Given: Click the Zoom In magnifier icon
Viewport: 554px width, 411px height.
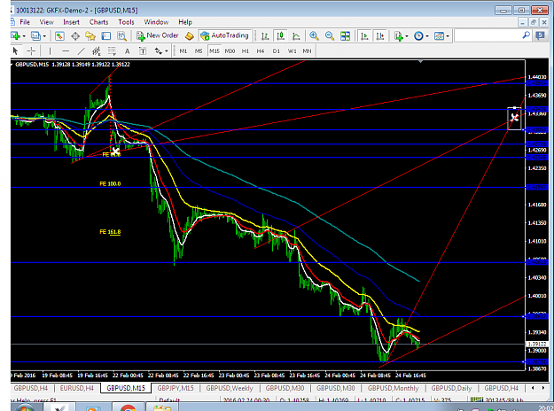Looking at the screenshot, I should pyautogui.click(x=314, y=36).
